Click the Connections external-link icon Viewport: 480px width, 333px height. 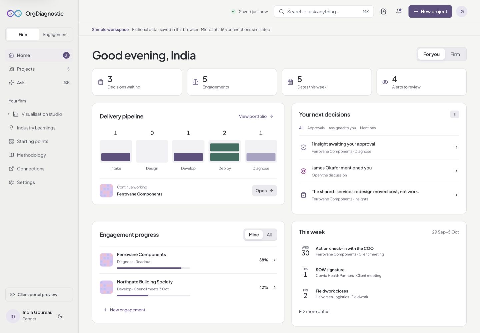[x=11, y=169]
